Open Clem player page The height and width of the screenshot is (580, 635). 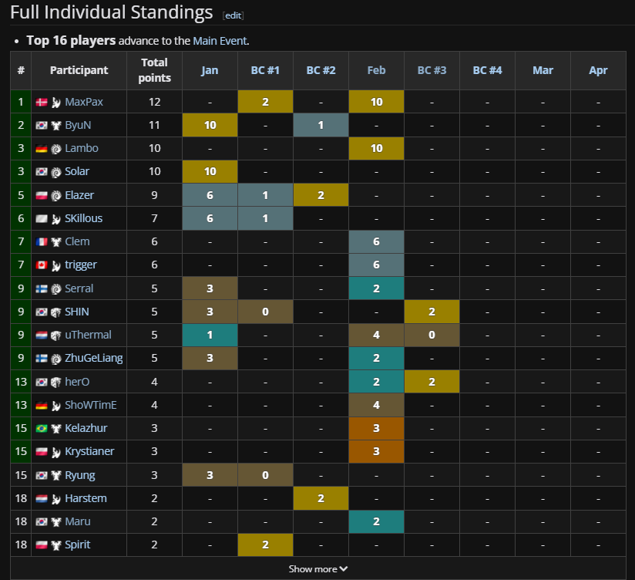click(77, 241)
